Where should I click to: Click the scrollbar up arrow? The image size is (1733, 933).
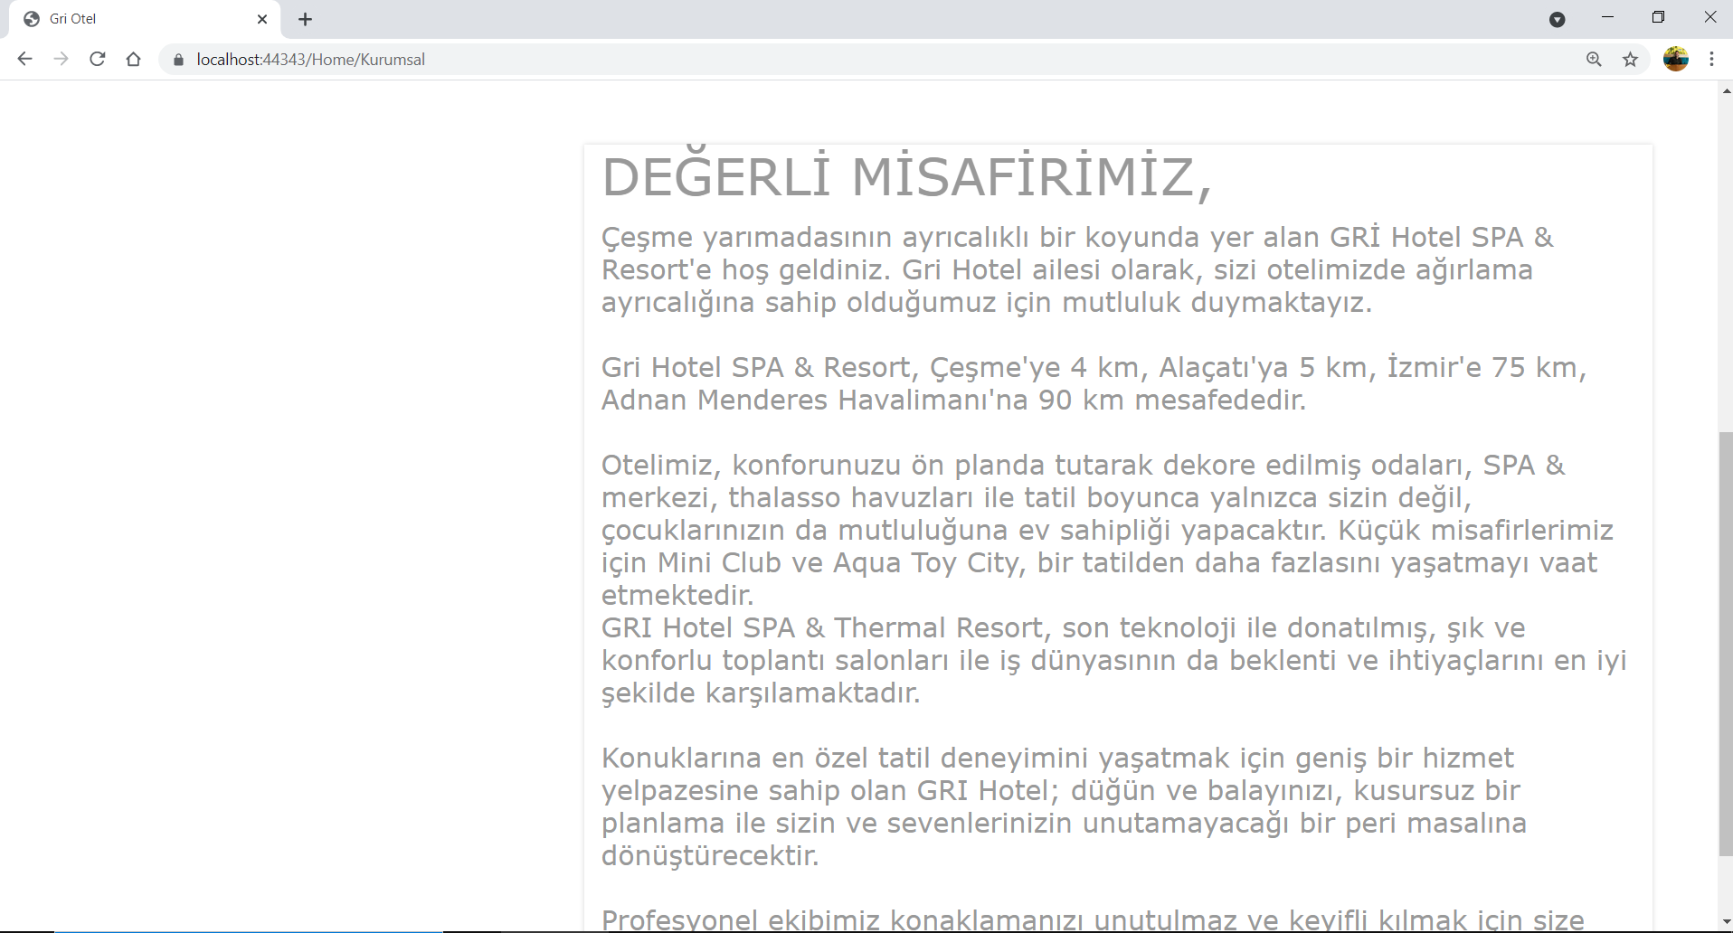[1726, 90]
